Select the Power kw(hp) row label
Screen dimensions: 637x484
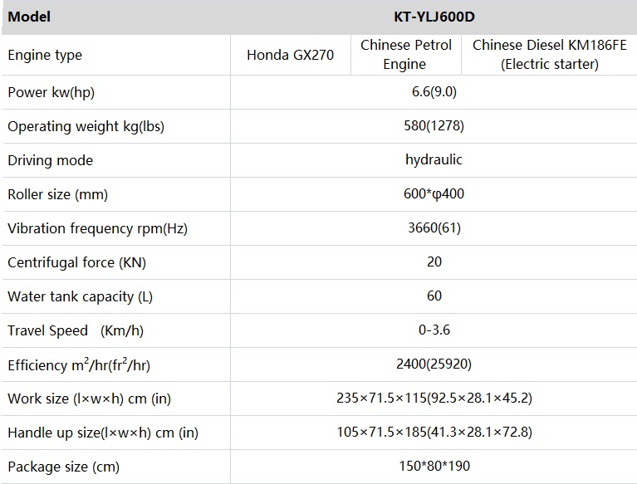[x=51, y=93]
